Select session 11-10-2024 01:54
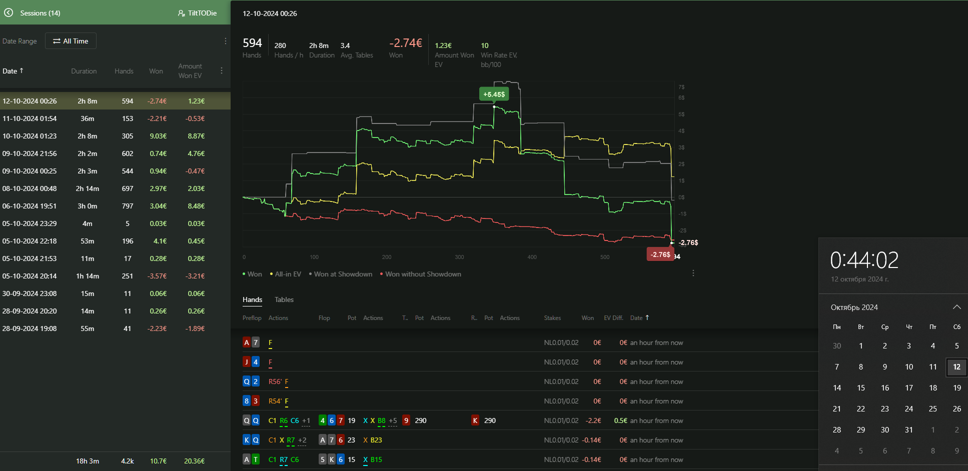 (115, 118)
